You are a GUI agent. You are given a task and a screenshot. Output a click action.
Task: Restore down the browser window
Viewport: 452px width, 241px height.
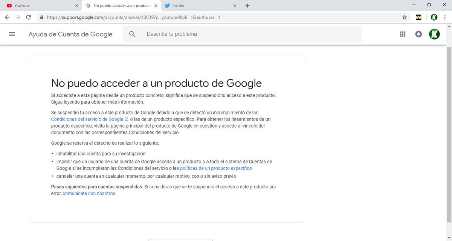(429, 5)
